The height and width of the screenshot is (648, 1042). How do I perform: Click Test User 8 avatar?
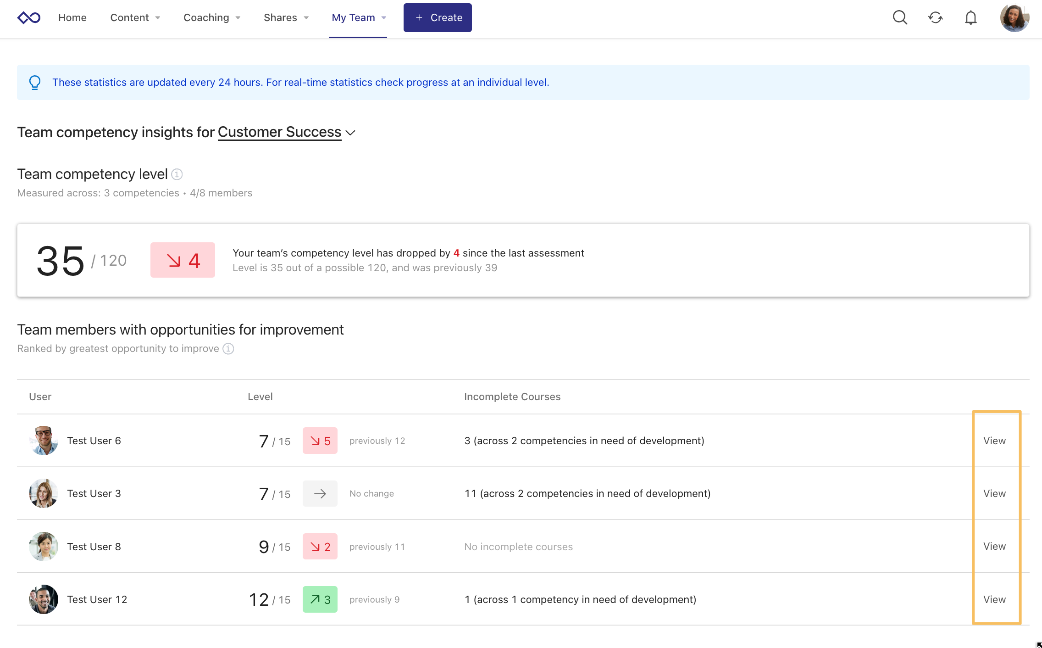(44, 547)
